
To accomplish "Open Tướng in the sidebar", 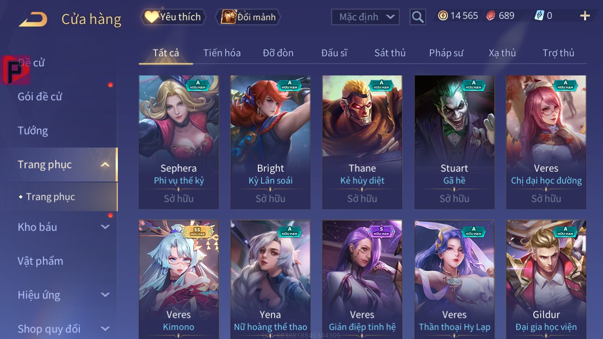I will (33, 131).
